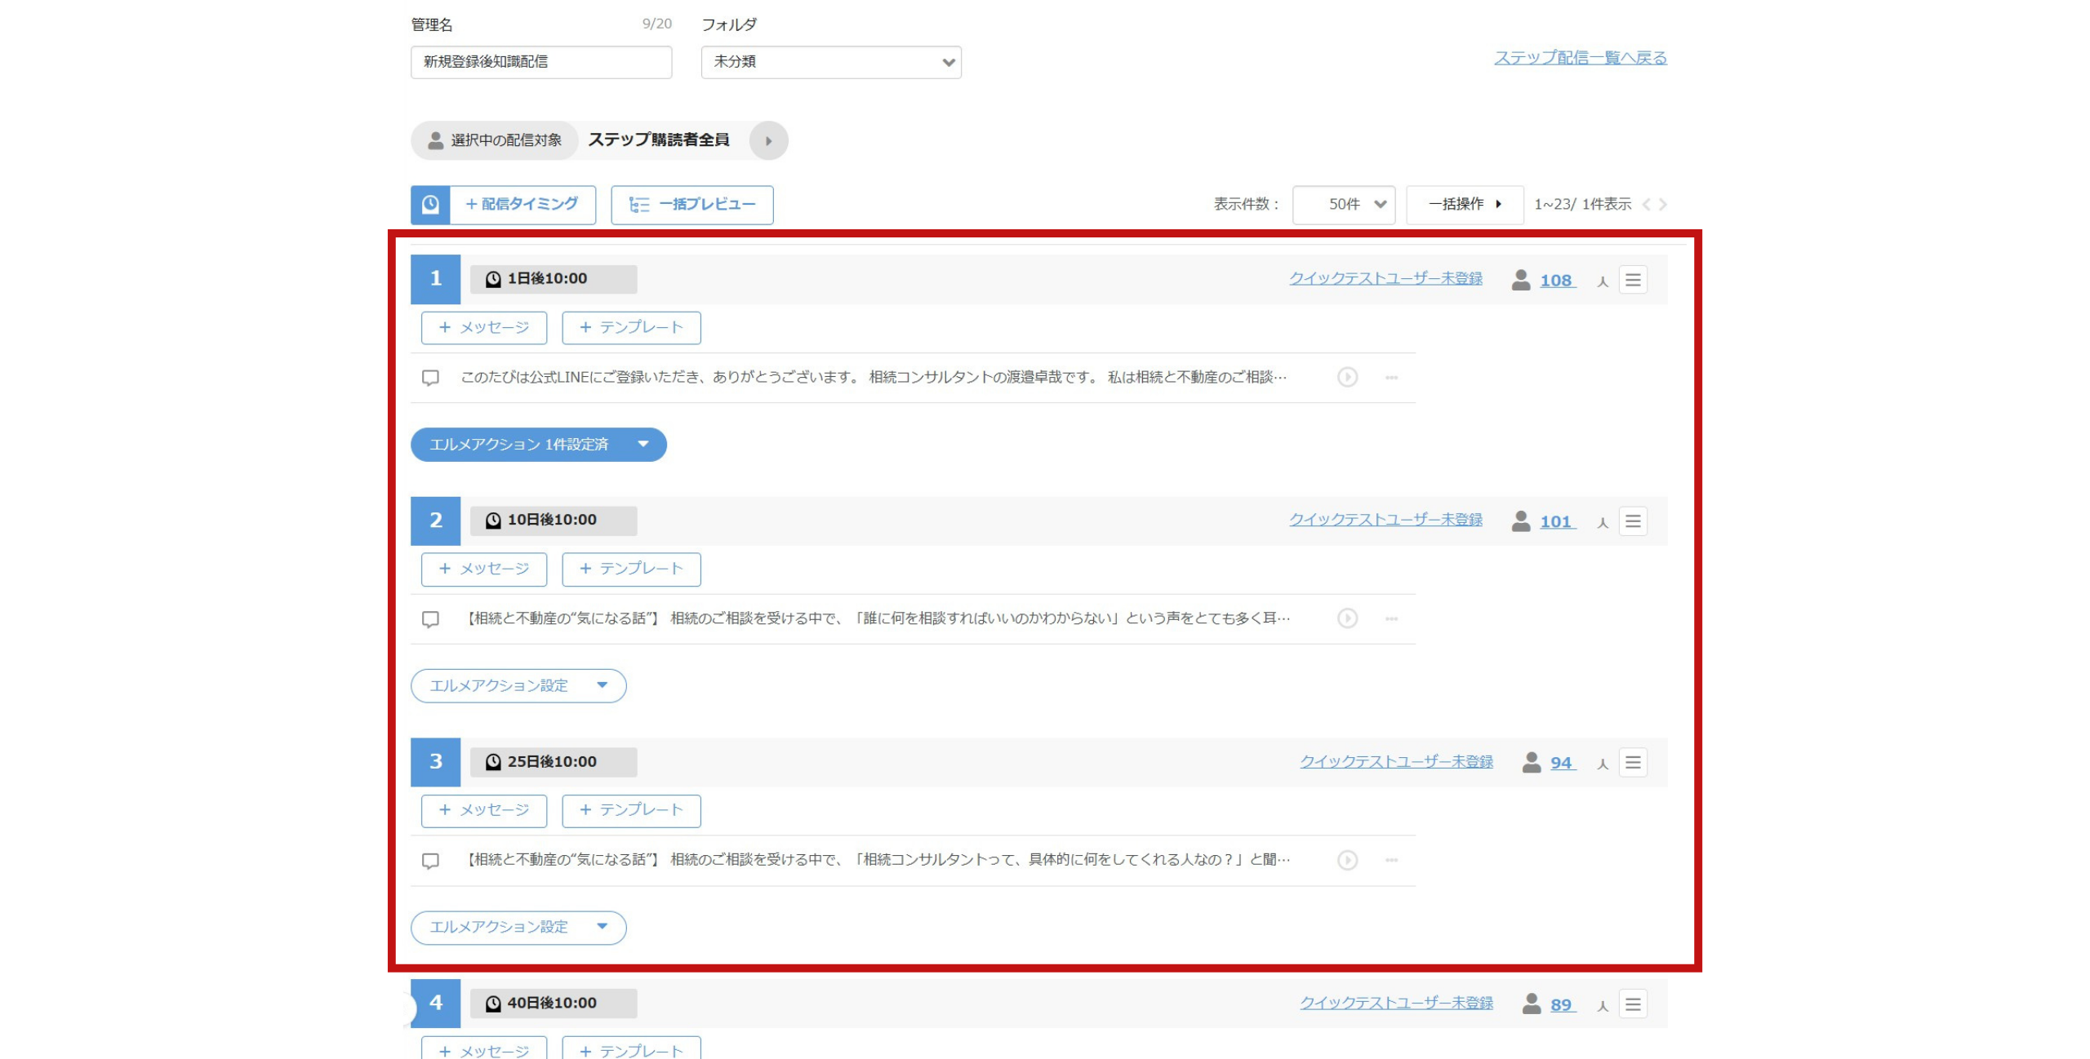The height and width of the screenshot is (1059, 2090).
Task: Open the step 4 timing 40日後10:00
Action: coord(554,1004)
